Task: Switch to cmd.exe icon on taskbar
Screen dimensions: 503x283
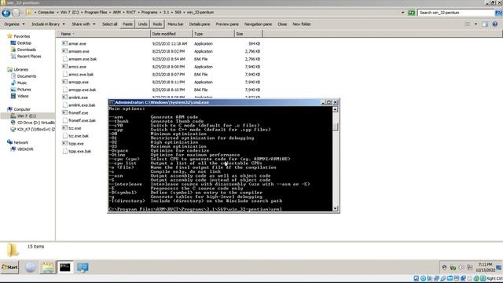Action: click(65, 267)
